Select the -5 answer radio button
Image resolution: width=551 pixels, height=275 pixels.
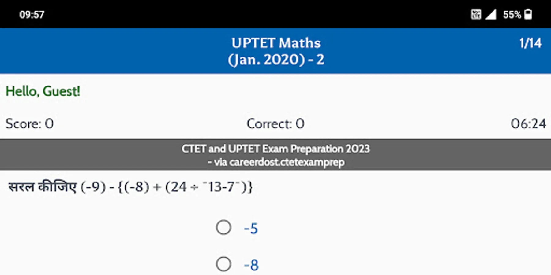click(223, 227)
